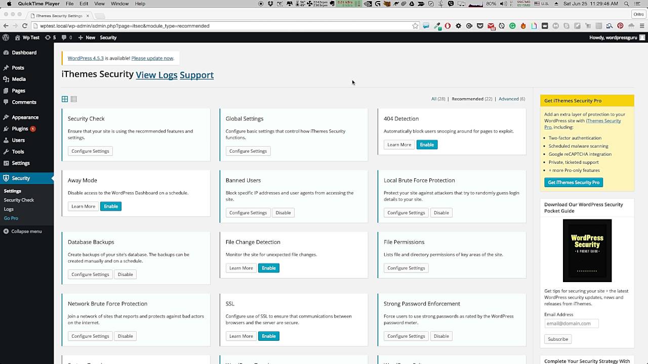Close the iThemes Security Settings tab

click(88, 16)
